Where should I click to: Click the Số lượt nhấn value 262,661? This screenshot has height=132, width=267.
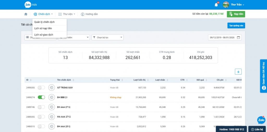pos(133,58)
